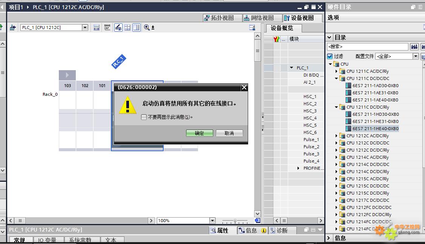Click 确定 to confirm simulation start
Image resolution: width=425 pixels, height=244 pixels.
click(199, 133)
